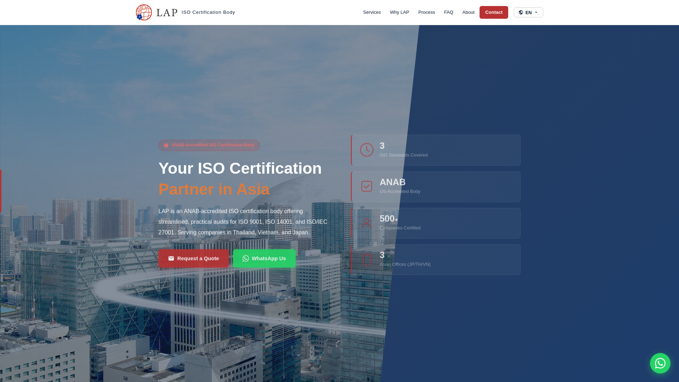Click the info icon in the ANAB-Accredited badge
This screenshot has height=382, width=679.
[x=166, y=145]
